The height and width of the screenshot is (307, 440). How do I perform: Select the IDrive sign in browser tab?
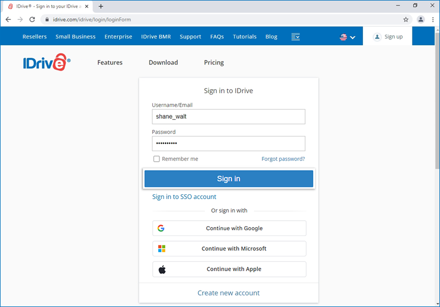[48, 6]
